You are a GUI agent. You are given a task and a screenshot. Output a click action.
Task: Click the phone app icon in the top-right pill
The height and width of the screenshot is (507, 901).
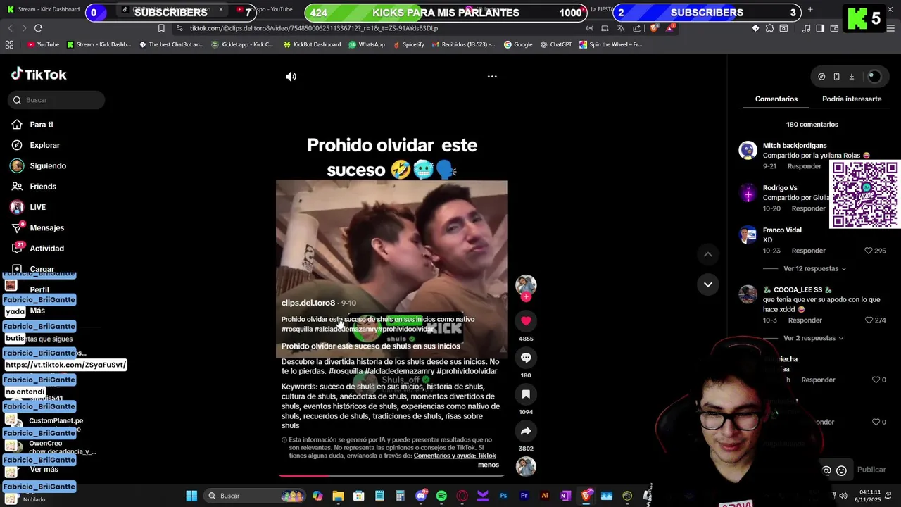click(836, 77)
